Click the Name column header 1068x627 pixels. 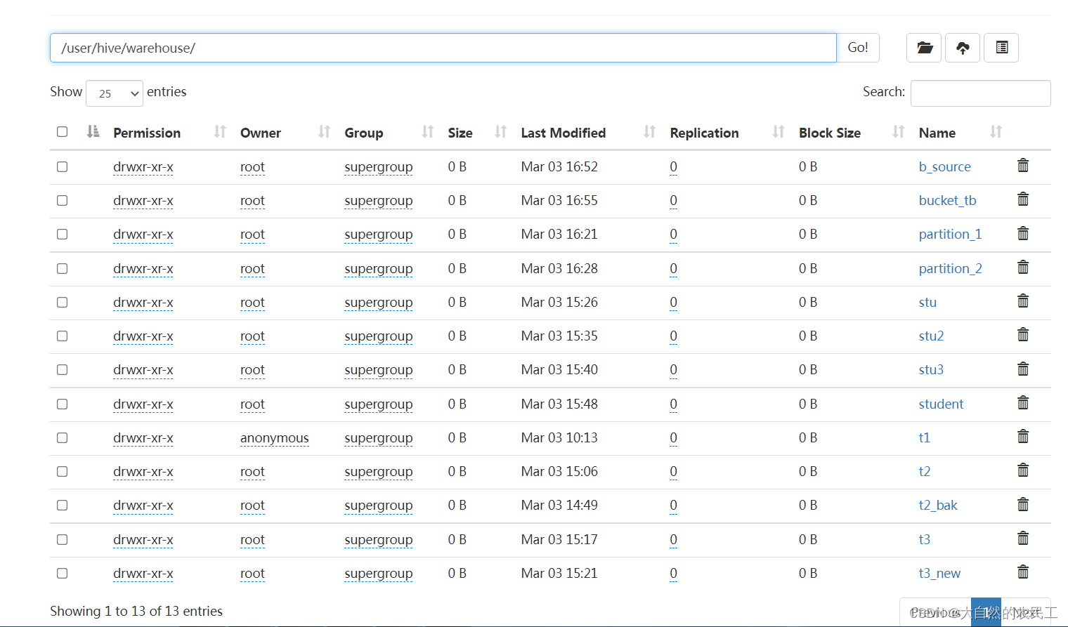point(937,133)
